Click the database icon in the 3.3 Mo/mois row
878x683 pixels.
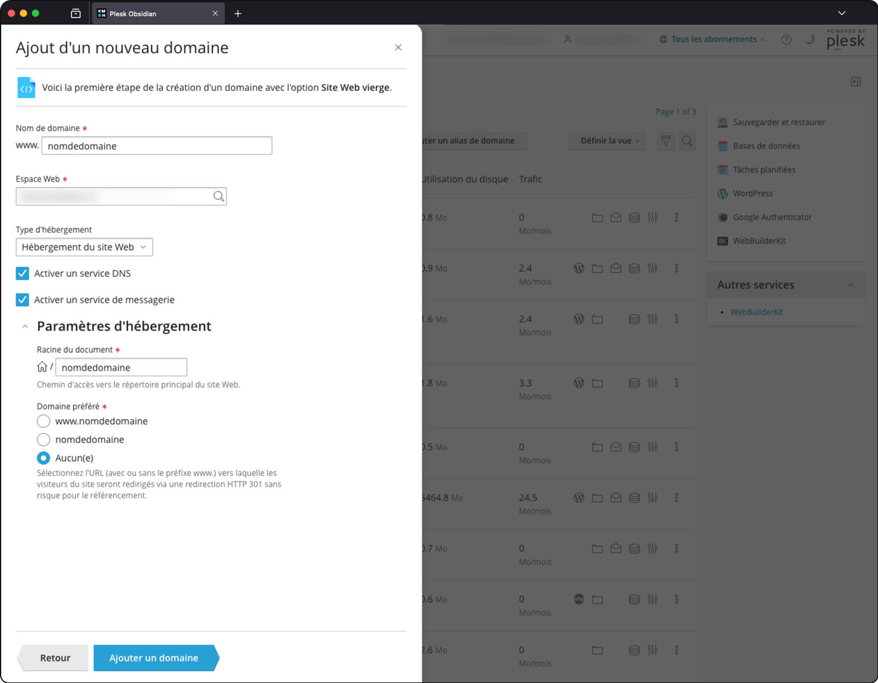click(634, 383)
